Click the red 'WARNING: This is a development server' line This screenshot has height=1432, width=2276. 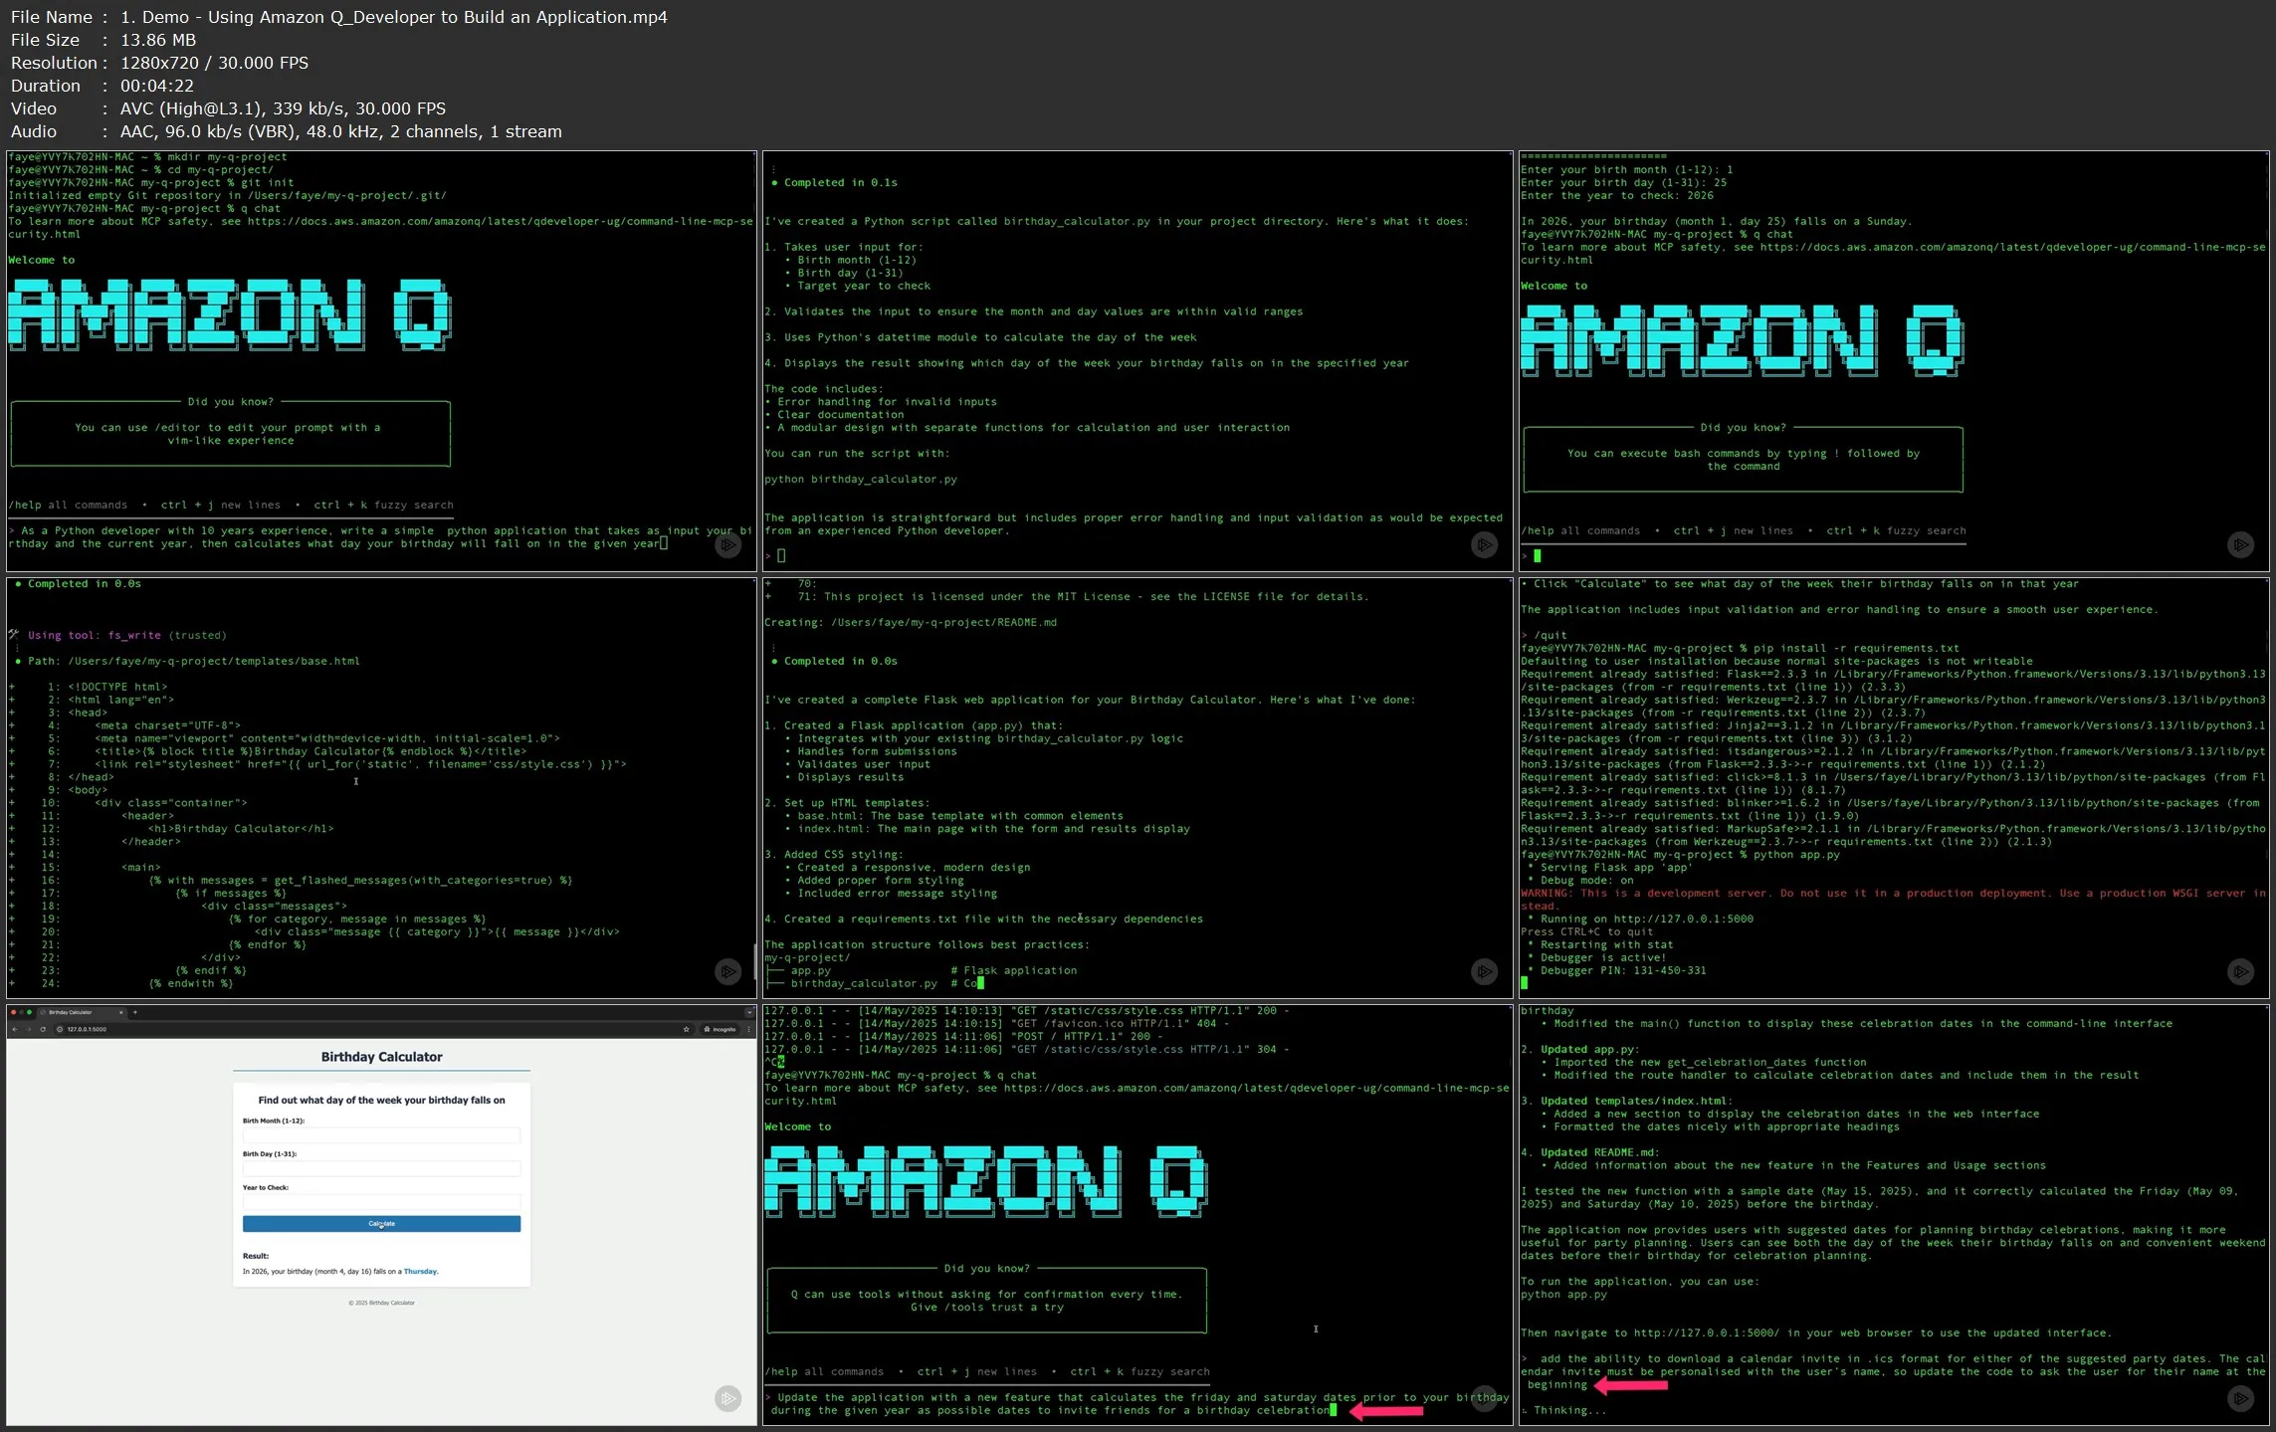pos(1893,900)
